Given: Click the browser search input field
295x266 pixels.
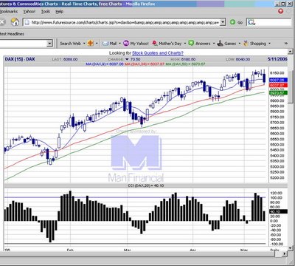Looking at the screenshot, I should tap(269, 22).
